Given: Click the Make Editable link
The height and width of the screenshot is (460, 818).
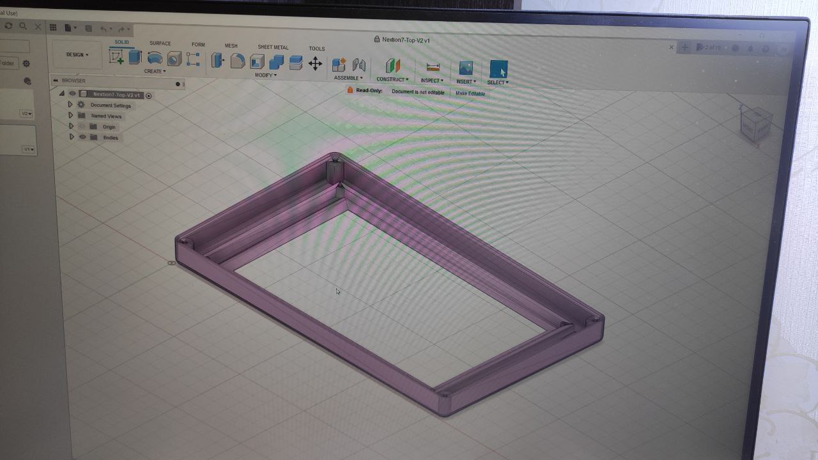Looking at the screenshot, I should pyautogui.click(x=470, y=93).
